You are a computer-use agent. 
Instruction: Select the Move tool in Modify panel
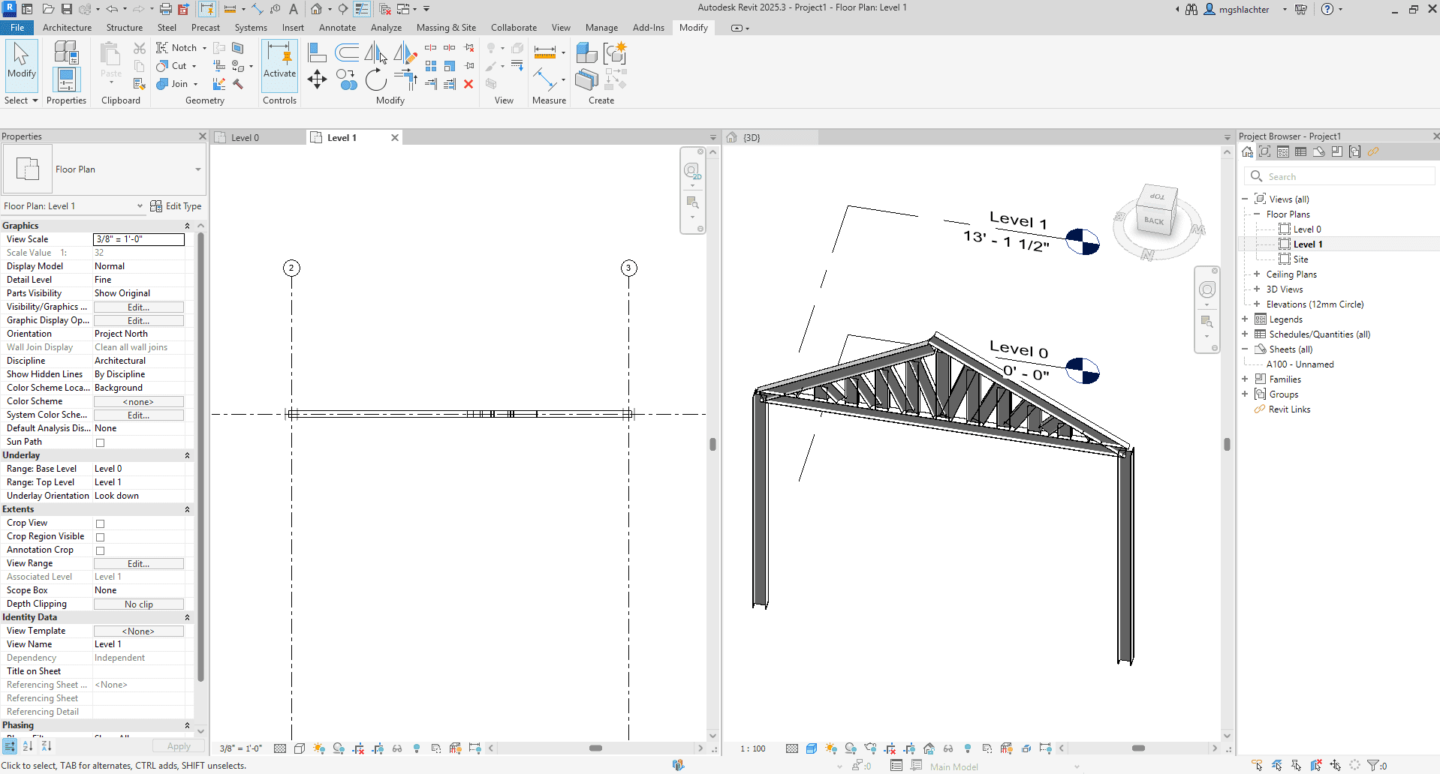pyautogui.click(x=317, y=79)
